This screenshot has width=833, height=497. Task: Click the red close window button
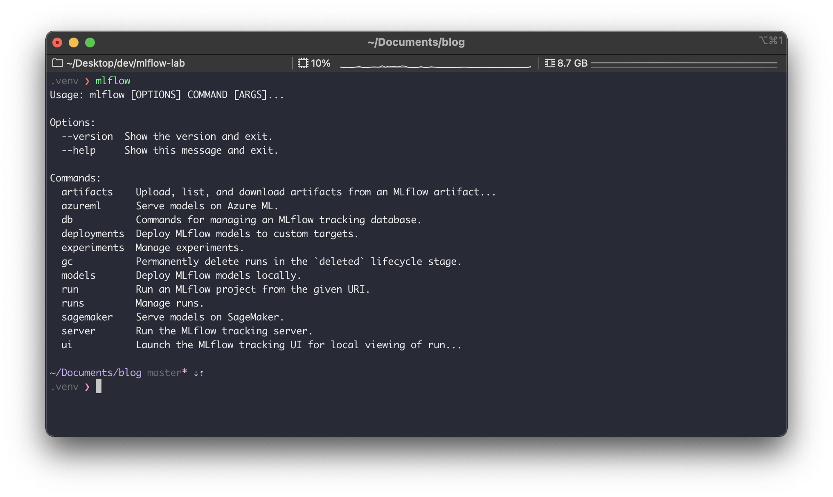pyautogui.click(x=58, y=43)
